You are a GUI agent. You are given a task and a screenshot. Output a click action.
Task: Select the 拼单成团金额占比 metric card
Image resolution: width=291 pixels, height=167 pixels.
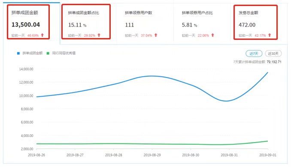[86, 22]
